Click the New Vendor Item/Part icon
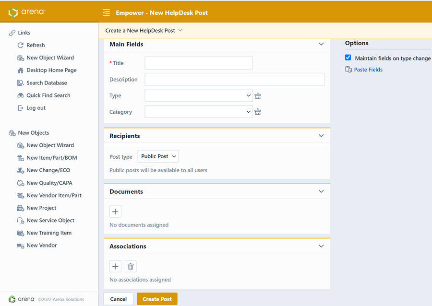The image size is (432, 306). (20, 196)
